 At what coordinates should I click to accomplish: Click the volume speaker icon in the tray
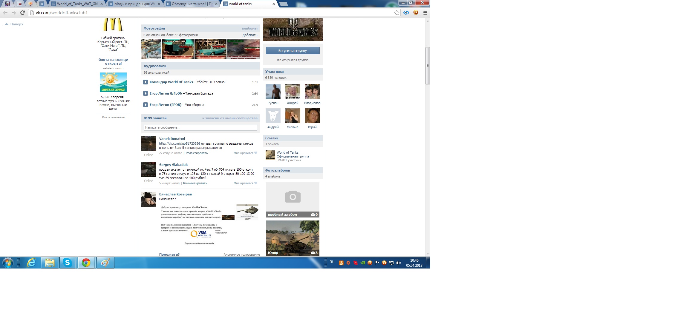click(398, 263)
